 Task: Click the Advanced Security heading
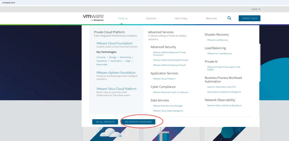[163, 47]
